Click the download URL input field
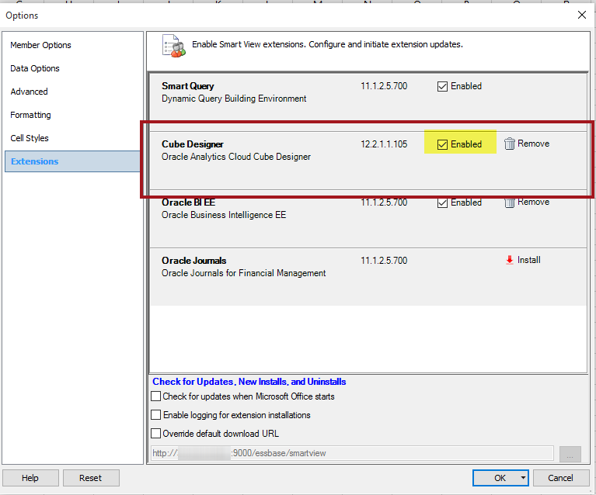 click(352, 453)
